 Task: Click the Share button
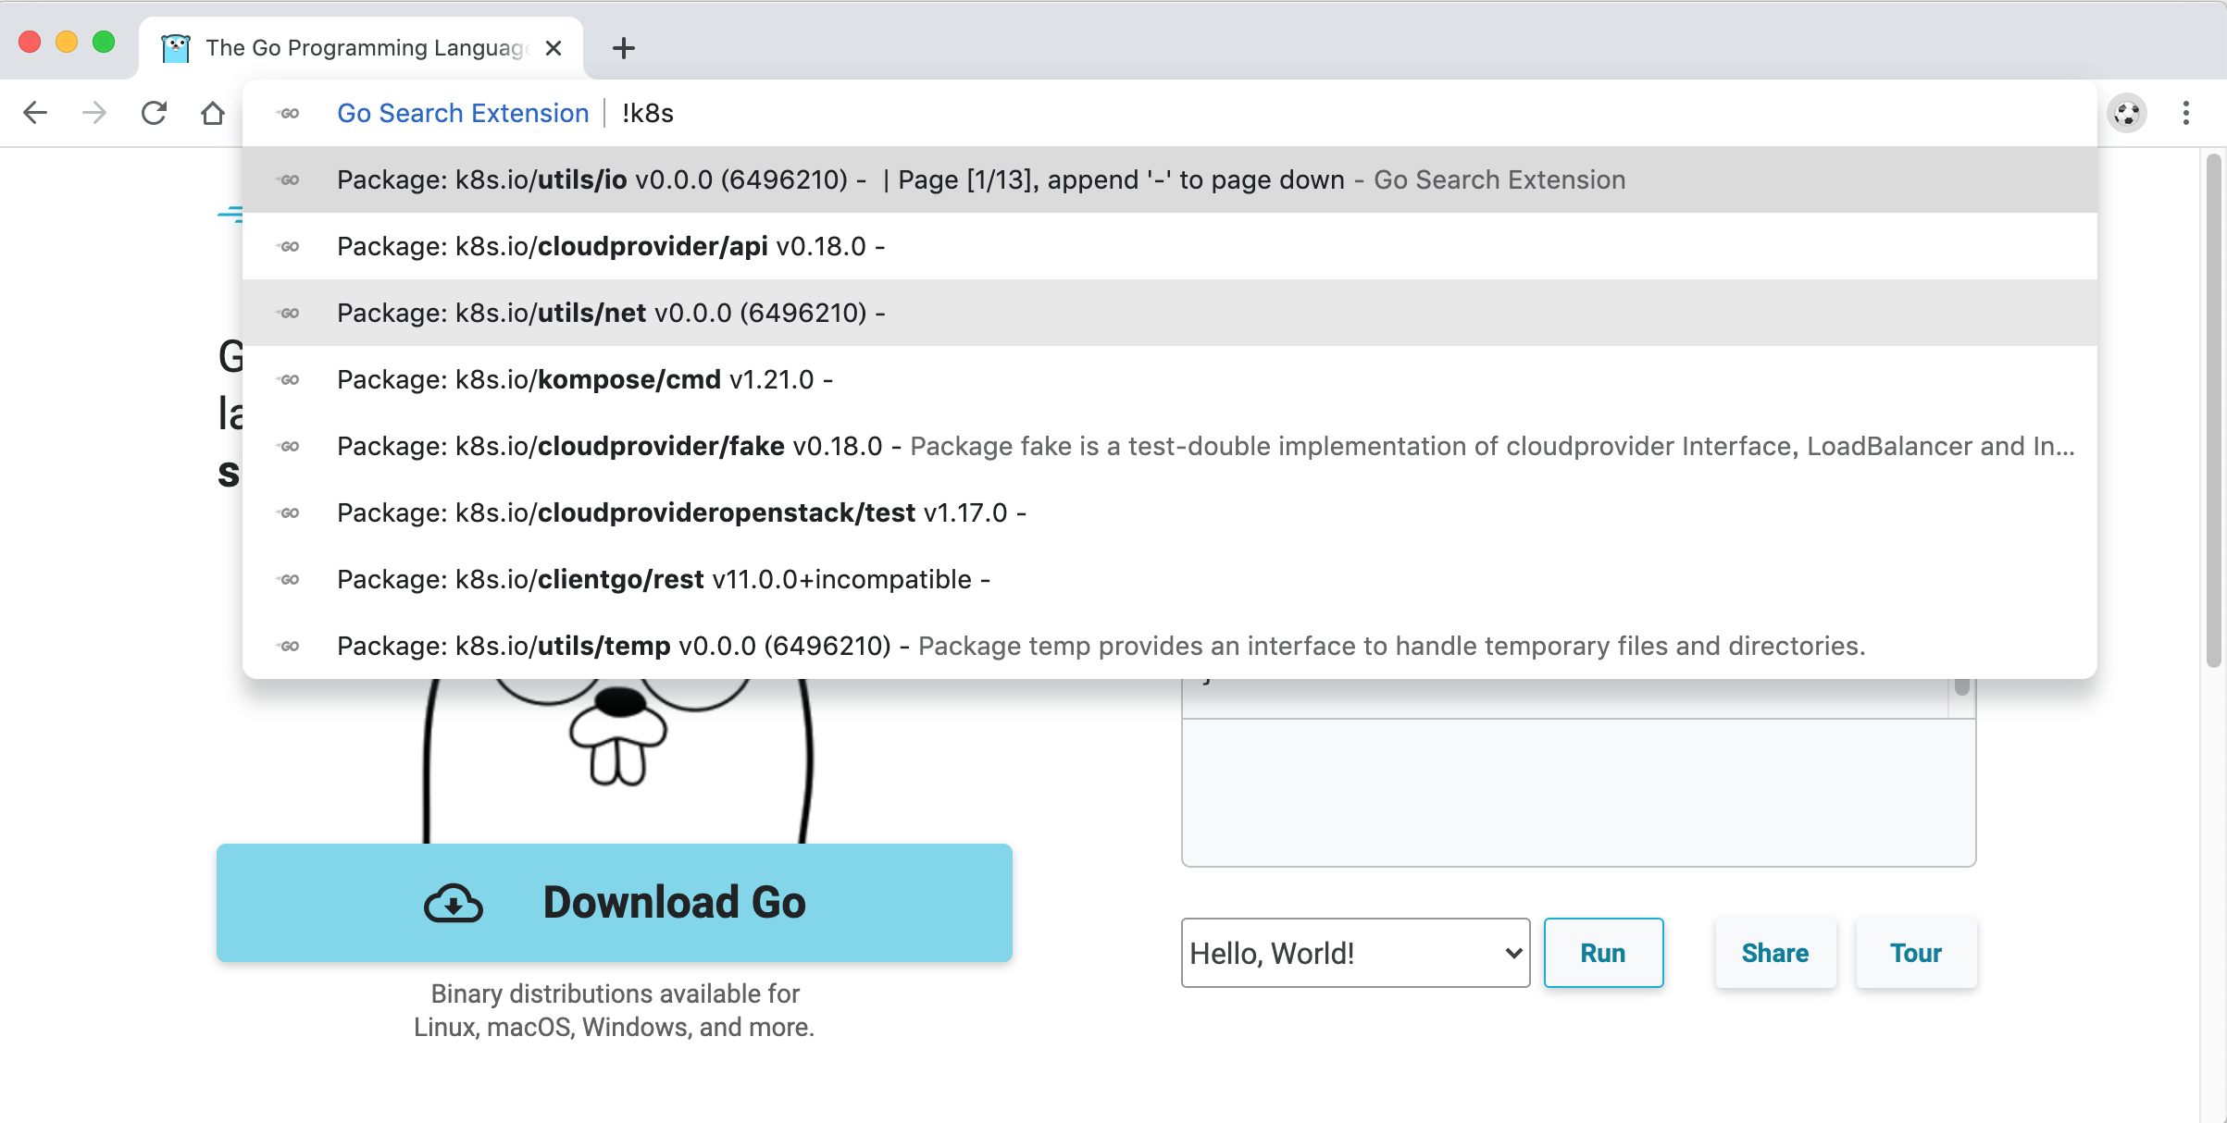coord(1775,953)
